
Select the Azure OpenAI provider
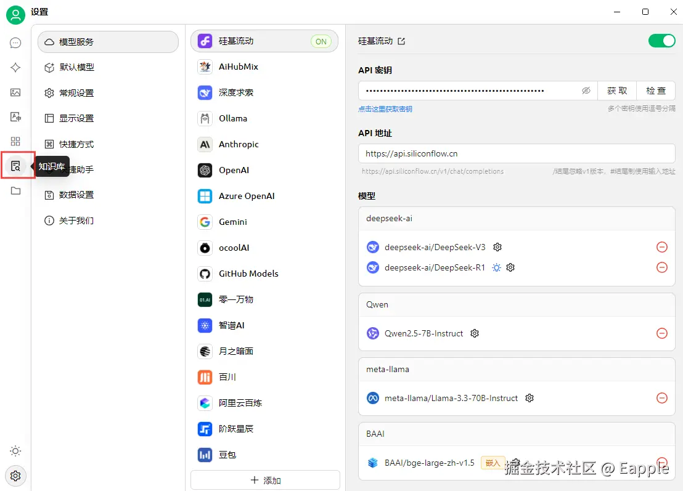click(x=264, y=196)
